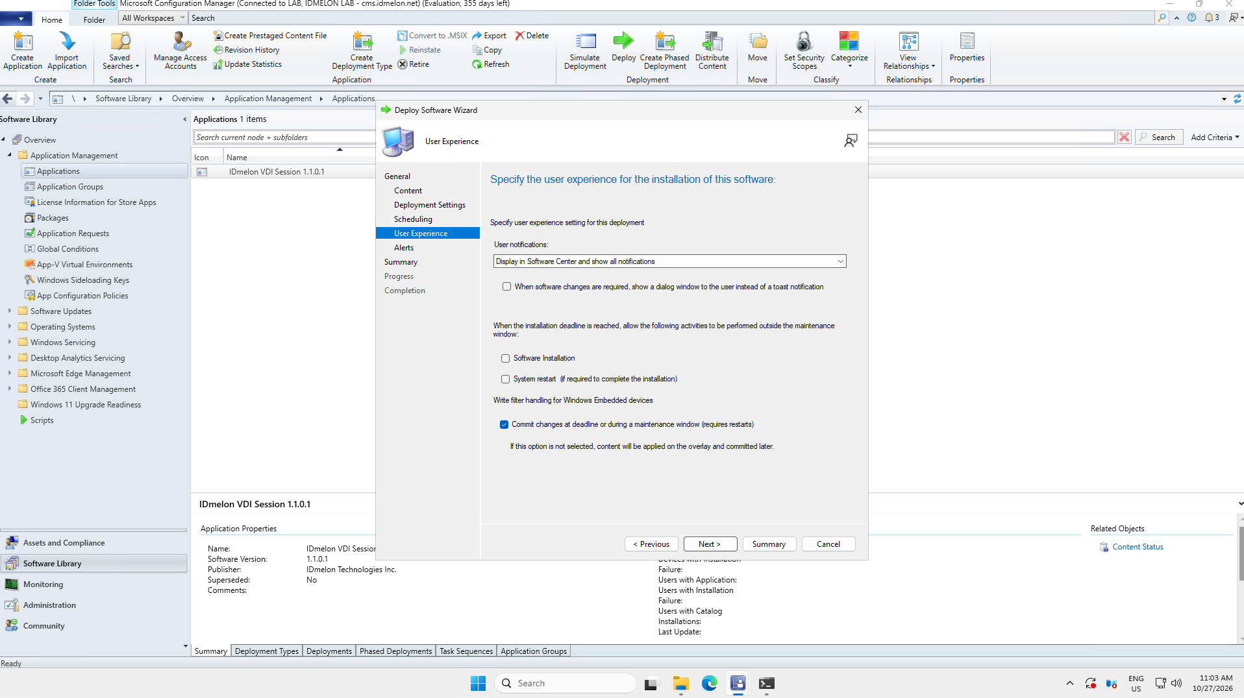Image resolution: width=1244 pixels, height=698 pixels.
Task: Click the Search button beside the criteria
Action: [1159, 138]
